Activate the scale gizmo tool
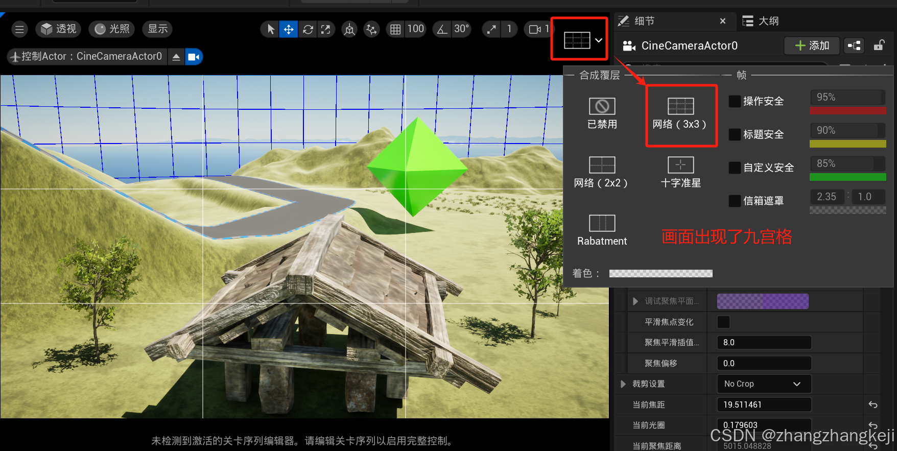Image resolution: width=897 pixels, height=451 pixels. coord(326,29)
